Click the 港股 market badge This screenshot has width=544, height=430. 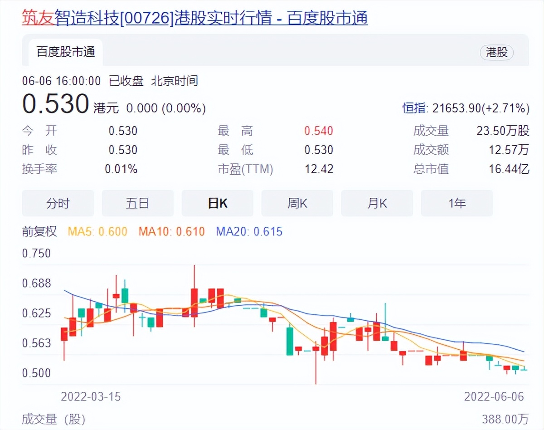point(497,53)
